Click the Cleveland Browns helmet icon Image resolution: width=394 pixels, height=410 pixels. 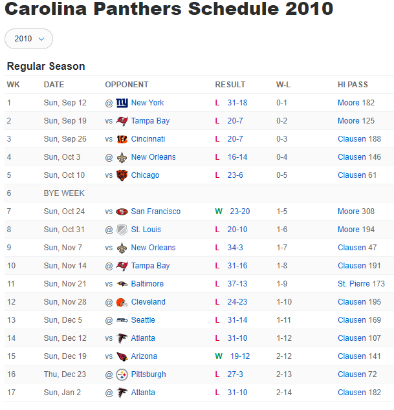122,302
